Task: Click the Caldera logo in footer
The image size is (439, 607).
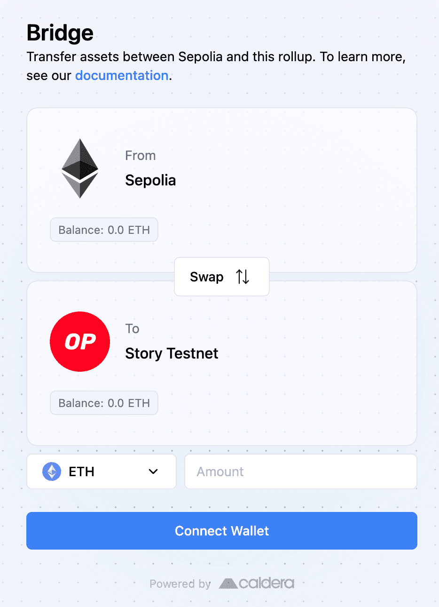Action: point(257,583)
